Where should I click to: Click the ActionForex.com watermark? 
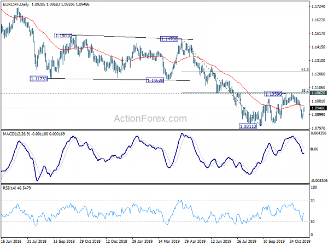coord(150,119)
